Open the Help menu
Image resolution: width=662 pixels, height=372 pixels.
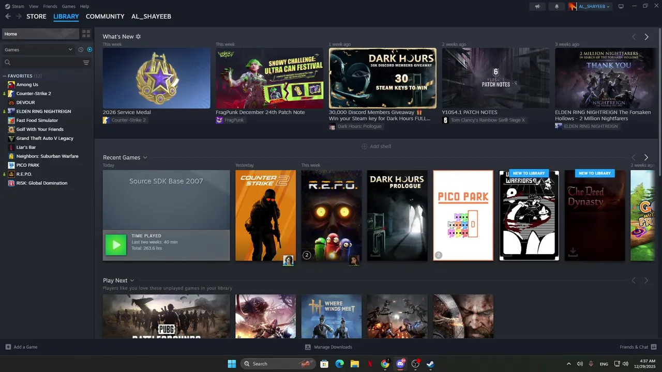pyautogui.click(x=85, y=6)
